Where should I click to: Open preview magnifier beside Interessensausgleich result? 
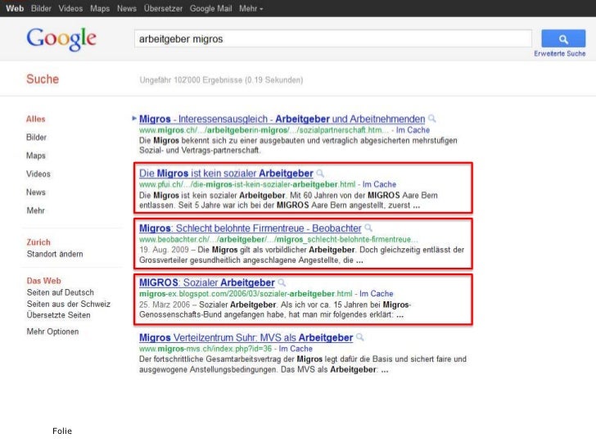[431, 119]
